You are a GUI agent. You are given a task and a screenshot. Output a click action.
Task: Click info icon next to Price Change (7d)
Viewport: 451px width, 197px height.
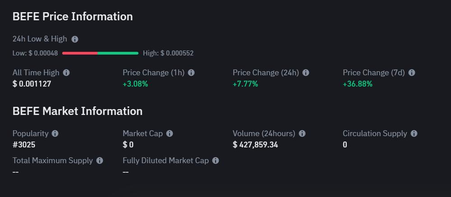[x=412, y=73]
